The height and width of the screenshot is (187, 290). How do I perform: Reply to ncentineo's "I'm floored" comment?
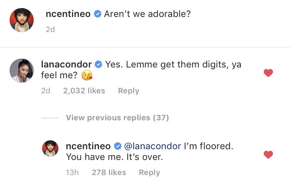[149, 172]
